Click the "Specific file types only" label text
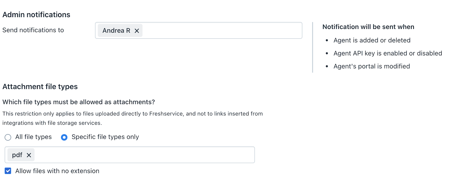 [x=105, y=137]
